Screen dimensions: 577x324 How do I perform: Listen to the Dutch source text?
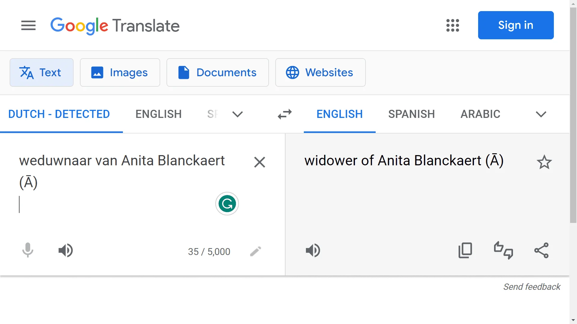click(x=66, y=250)
